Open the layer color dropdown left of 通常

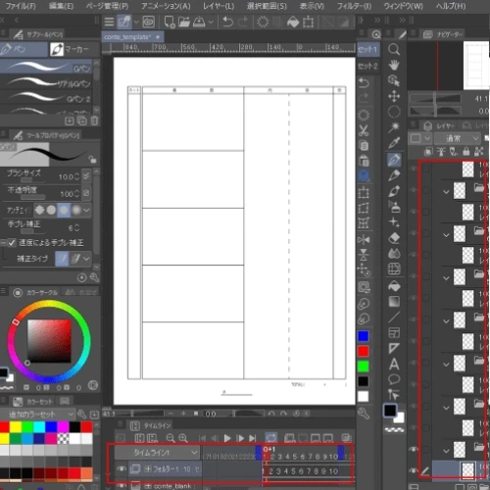click(x=420, y=138)
